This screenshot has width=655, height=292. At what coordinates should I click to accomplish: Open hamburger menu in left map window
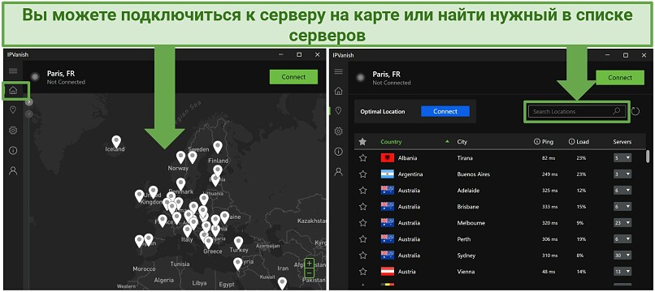tap(13, 71)
